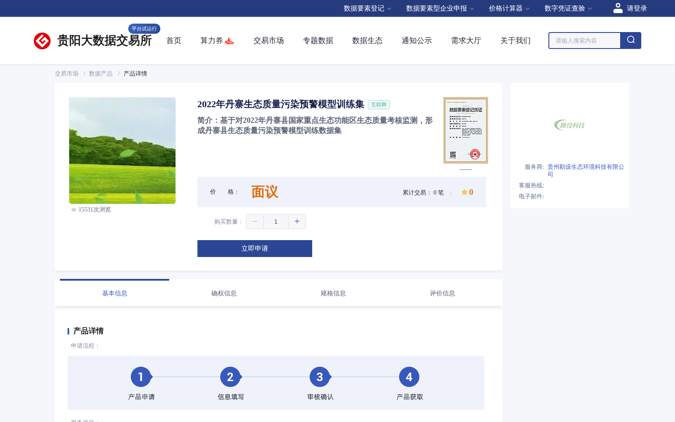
Task: Open the 价格计算器 dropdown
Action: point(509,8)
